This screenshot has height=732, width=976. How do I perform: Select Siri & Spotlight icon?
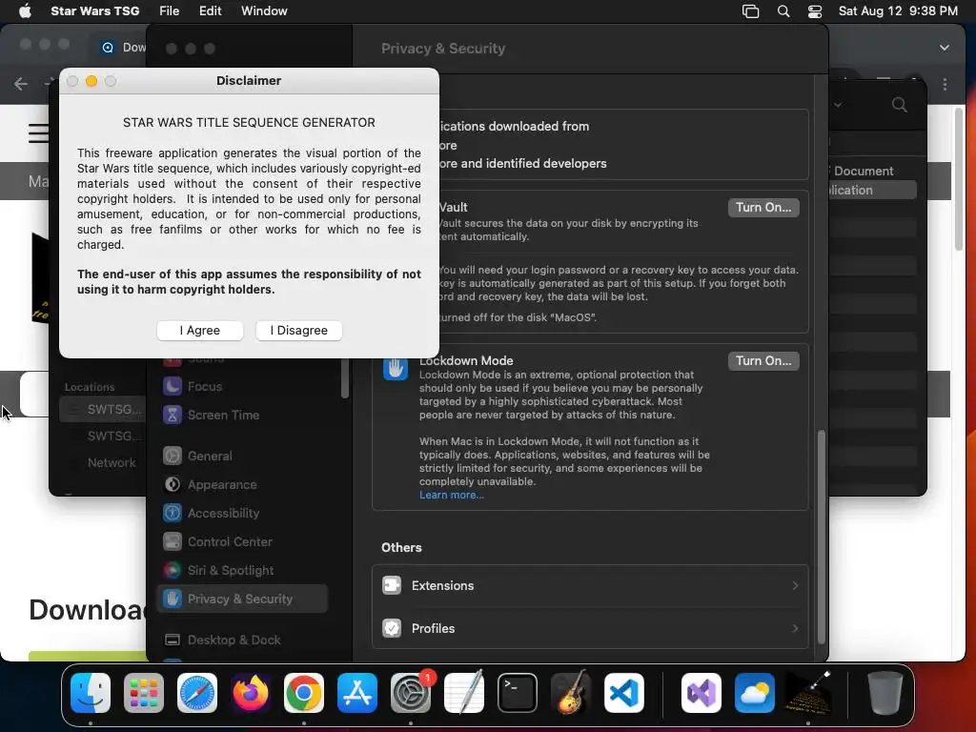173,571
